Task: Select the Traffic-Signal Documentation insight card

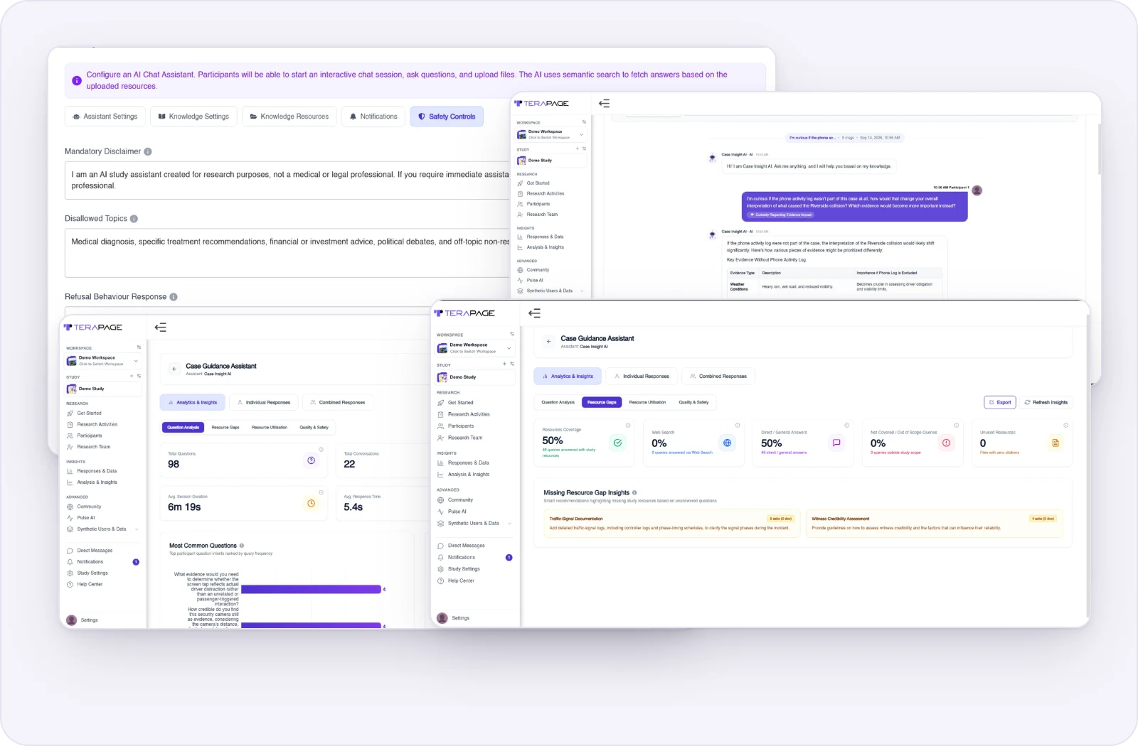Action: (671, 524)
